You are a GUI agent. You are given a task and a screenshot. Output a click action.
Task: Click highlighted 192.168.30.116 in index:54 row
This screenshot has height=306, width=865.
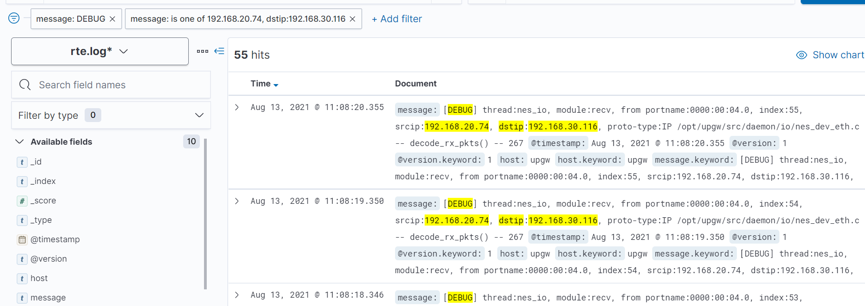coord(563,220)
